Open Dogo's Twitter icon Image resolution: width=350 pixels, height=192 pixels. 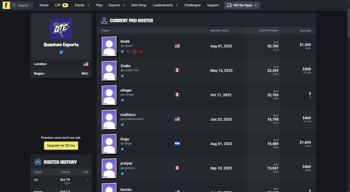point(123,149)
